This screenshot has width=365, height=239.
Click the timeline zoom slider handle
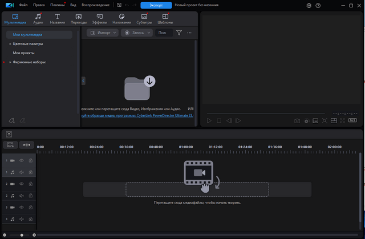point(22,235)
